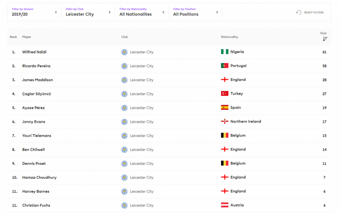This screenshot has width=341, height=213.
Task: Click the club crest in Ayoze Pérez row
Action: (x=124, y=108)
